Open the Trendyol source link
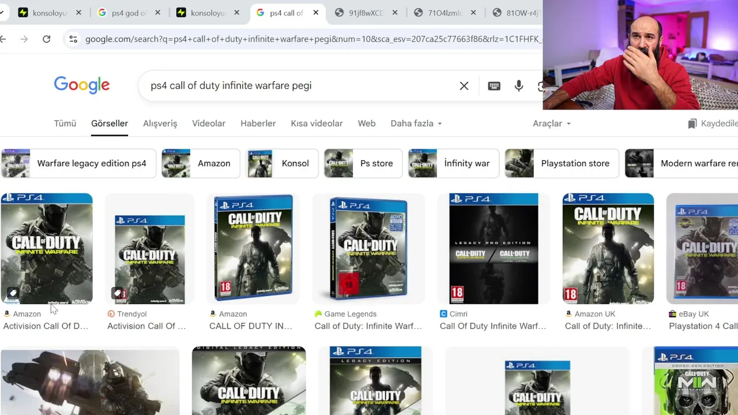Viewport: 738px width, 415px height. [127, 314]
